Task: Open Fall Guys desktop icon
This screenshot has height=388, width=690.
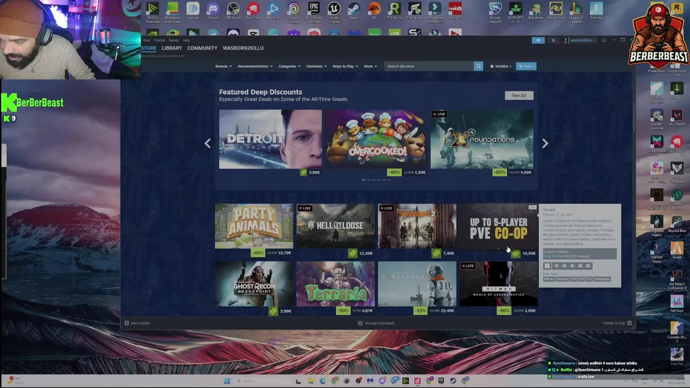Action: [677, 303]
